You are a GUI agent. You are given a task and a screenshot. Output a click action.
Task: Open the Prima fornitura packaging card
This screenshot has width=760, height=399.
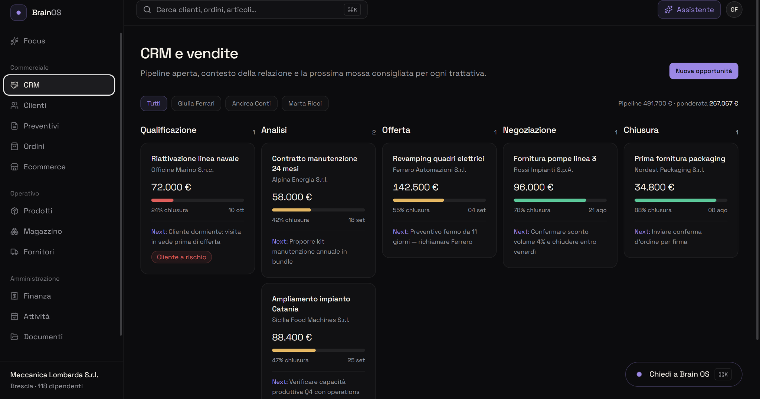tap(681, 200)
